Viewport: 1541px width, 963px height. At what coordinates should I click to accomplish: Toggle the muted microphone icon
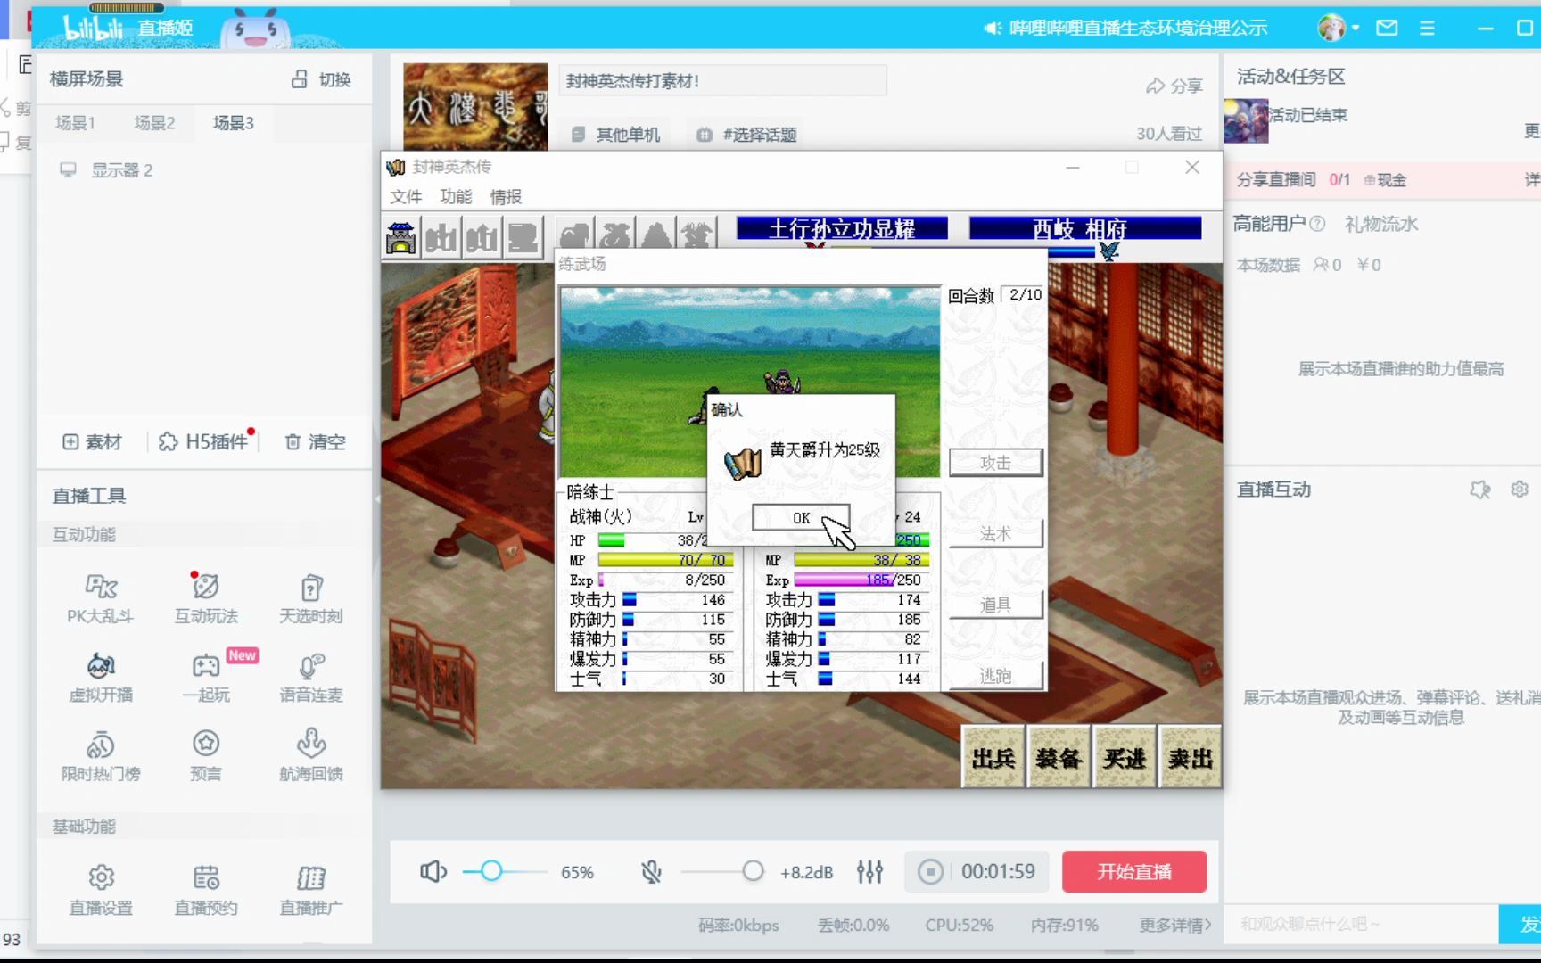pyautogui.click(x=652, y=871)
